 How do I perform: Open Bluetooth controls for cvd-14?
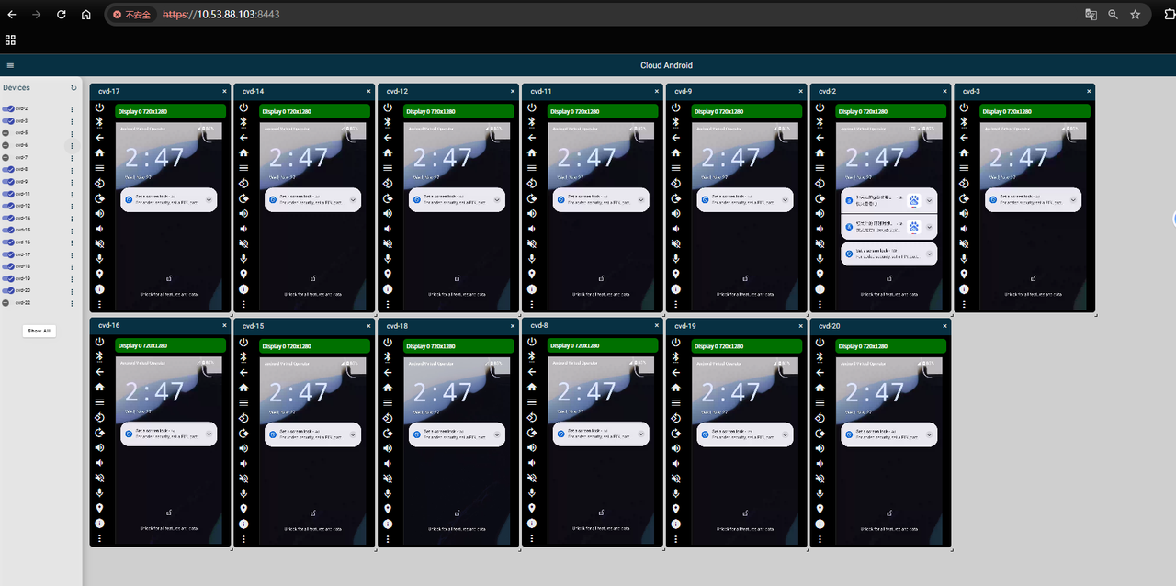click(x=243, y=122)
